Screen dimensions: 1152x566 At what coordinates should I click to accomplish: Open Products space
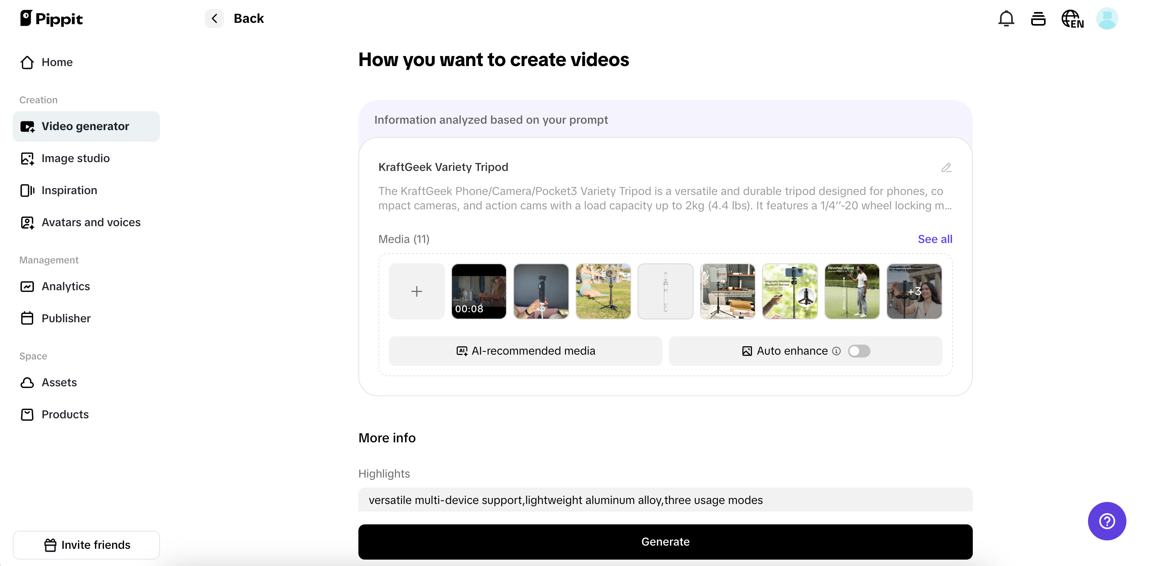point(86,414)
